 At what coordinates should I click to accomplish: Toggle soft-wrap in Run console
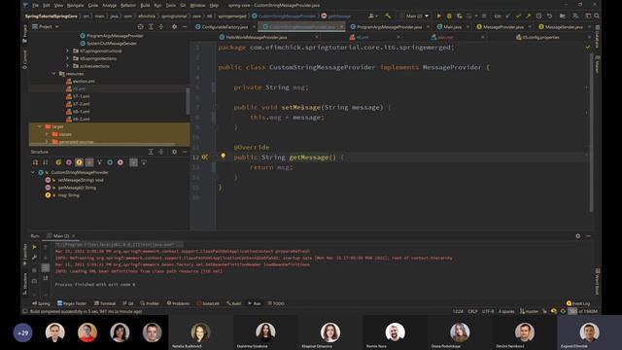pyautogui.click(x=46, y=268)
